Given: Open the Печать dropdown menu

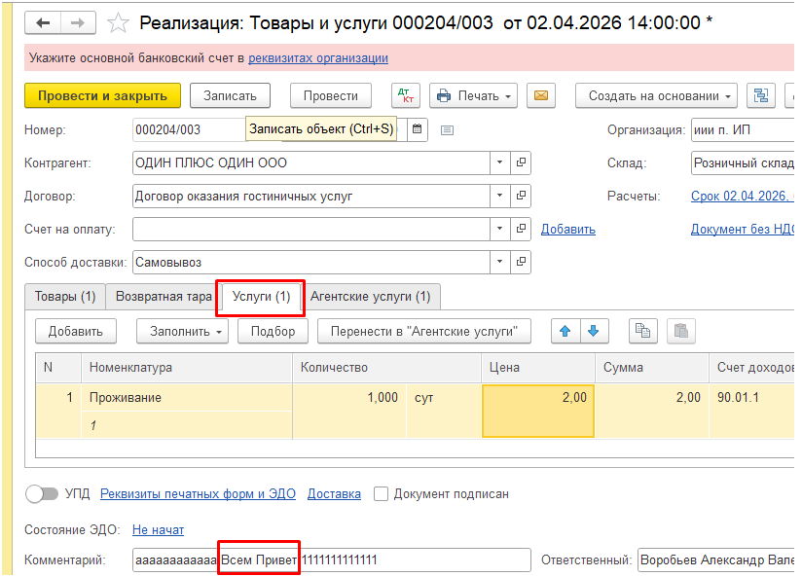Looking at the screenshot, I should point(473,95).
